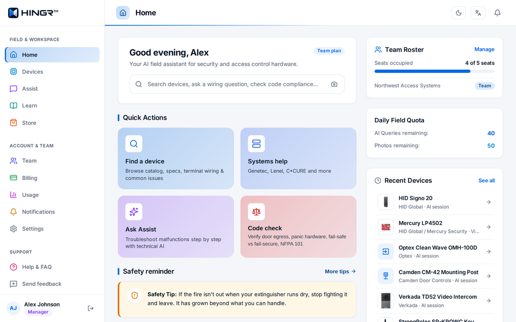Click the Team badge beside Northwest Access Systems
Viewport: 516px width, 322px height.
pos(484,86)
